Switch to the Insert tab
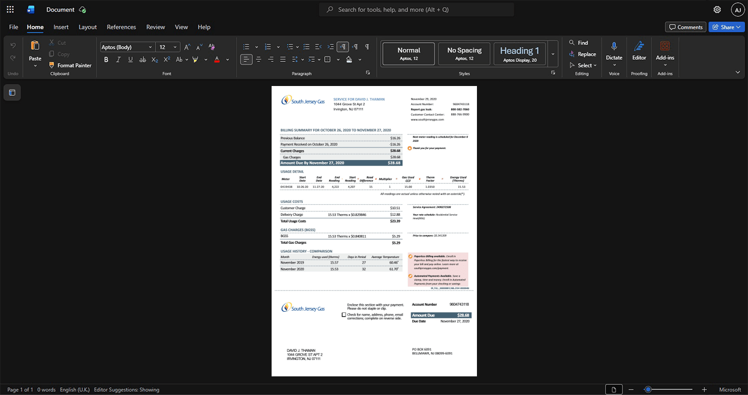The height and width of the screenshot is (395, 748). tap(61, 27)
